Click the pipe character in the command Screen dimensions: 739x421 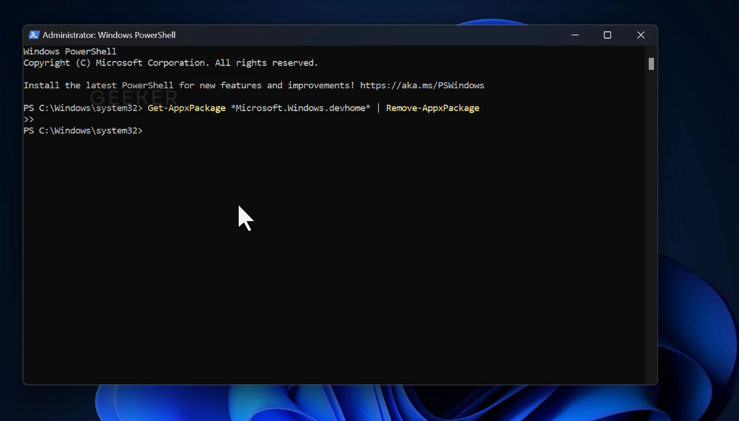click(378, 108)
